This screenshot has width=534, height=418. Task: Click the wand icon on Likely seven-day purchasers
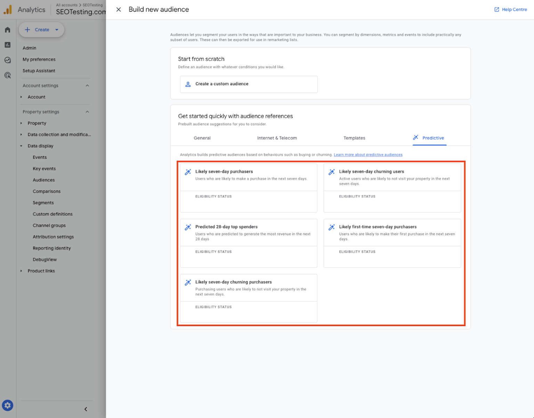tap(188, 172)
